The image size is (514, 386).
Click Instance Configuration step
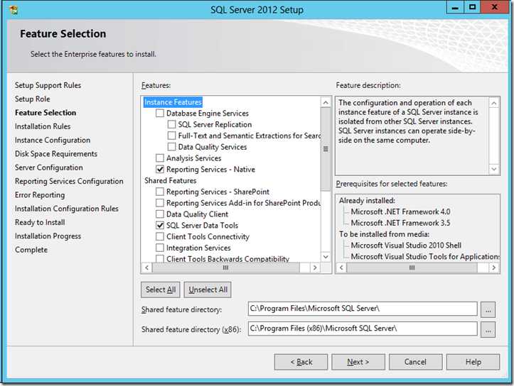pos(53,140)
